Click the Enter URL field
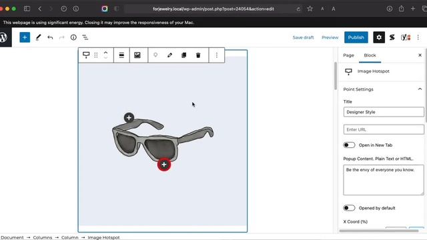 tap(384, 129)
